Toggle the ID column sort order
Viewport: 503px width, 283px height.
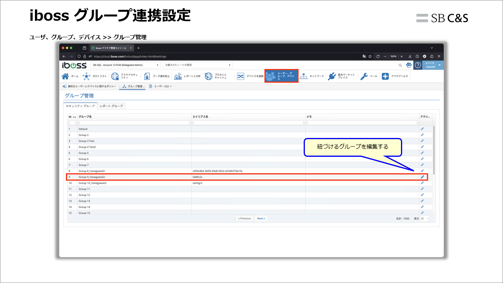[71, 116]
